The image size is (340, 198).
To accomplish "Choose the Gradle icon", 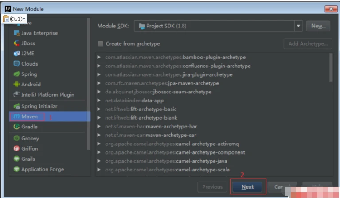I will click(17, 127).
